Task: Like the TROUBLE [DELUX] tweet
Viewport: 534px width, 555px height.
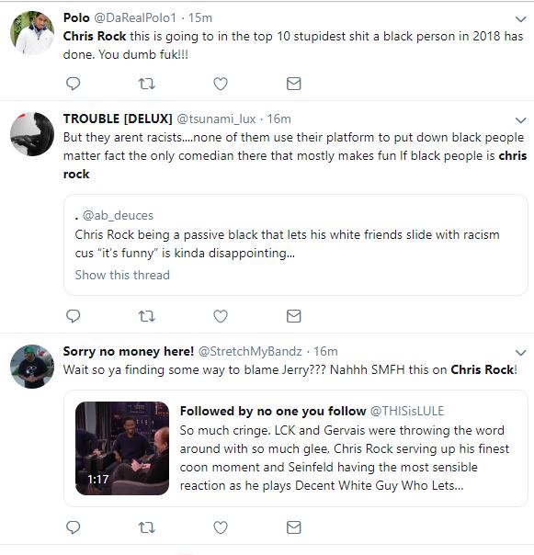Action: (x=221, y=316)
